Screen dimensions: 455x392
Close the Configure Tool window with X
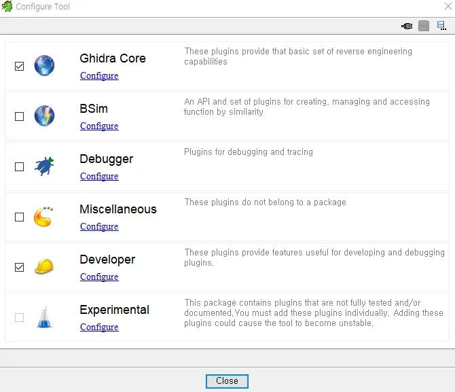pyautogui.click(x=448, y=6)
